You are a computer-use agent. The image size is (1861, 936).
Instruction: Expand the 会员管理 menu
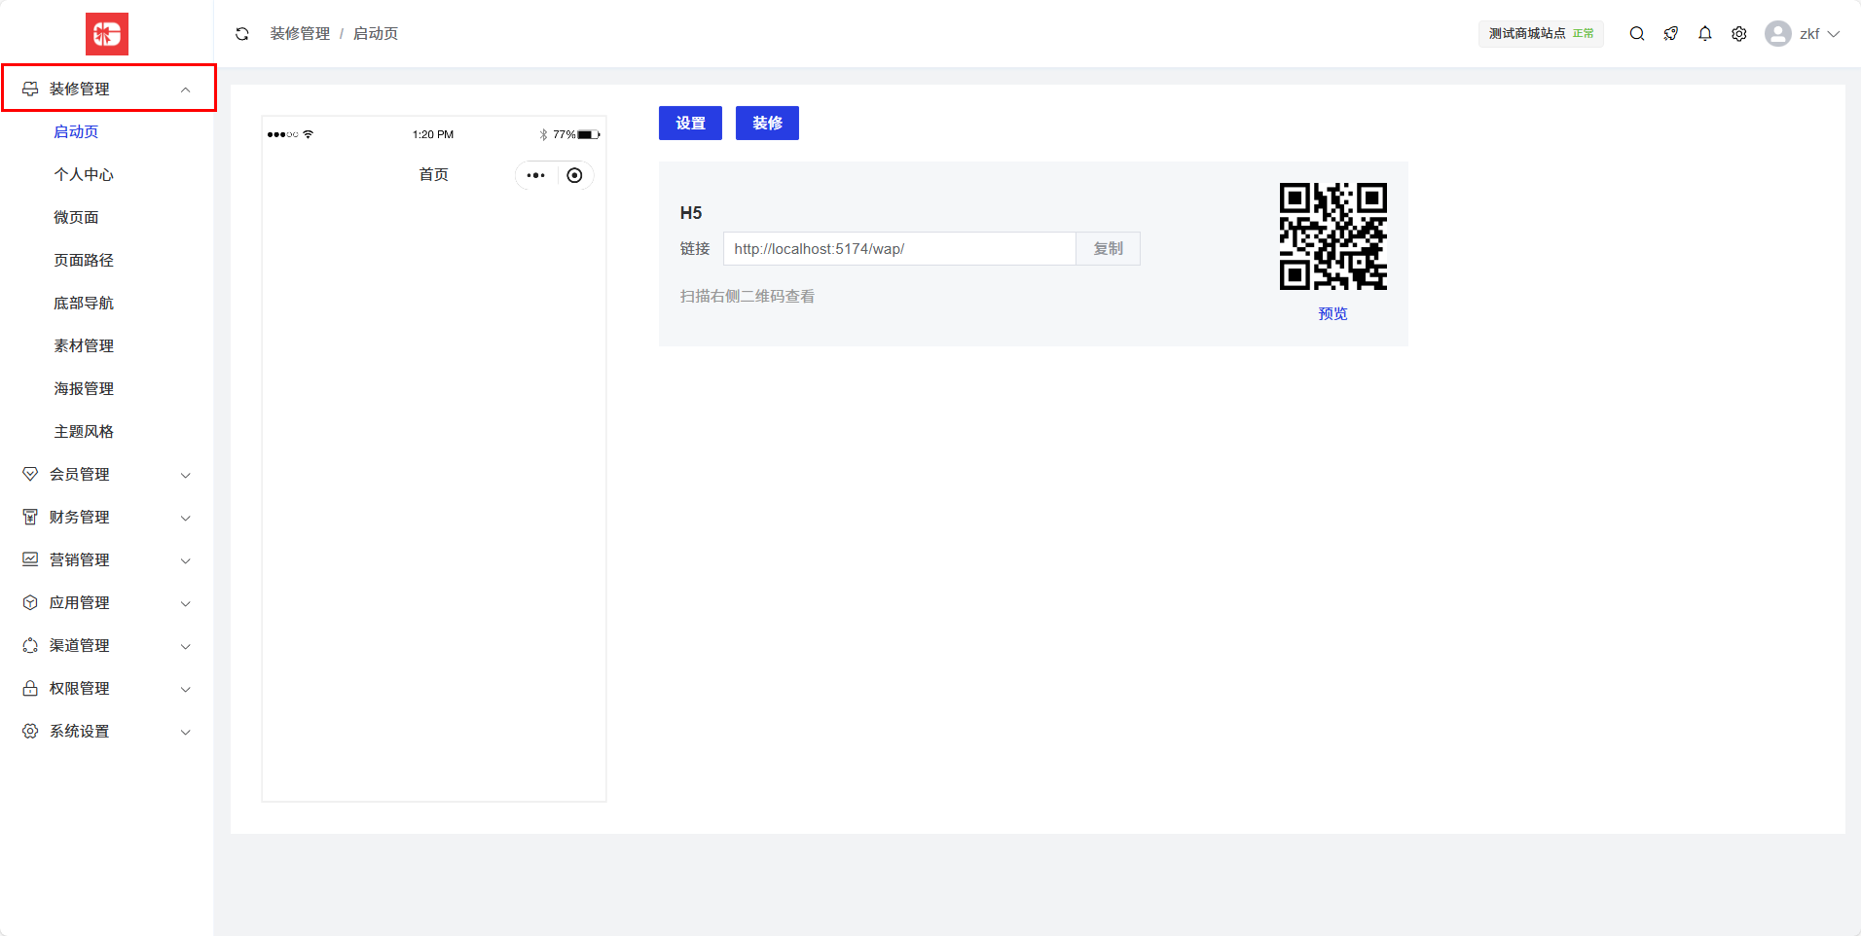107,475
